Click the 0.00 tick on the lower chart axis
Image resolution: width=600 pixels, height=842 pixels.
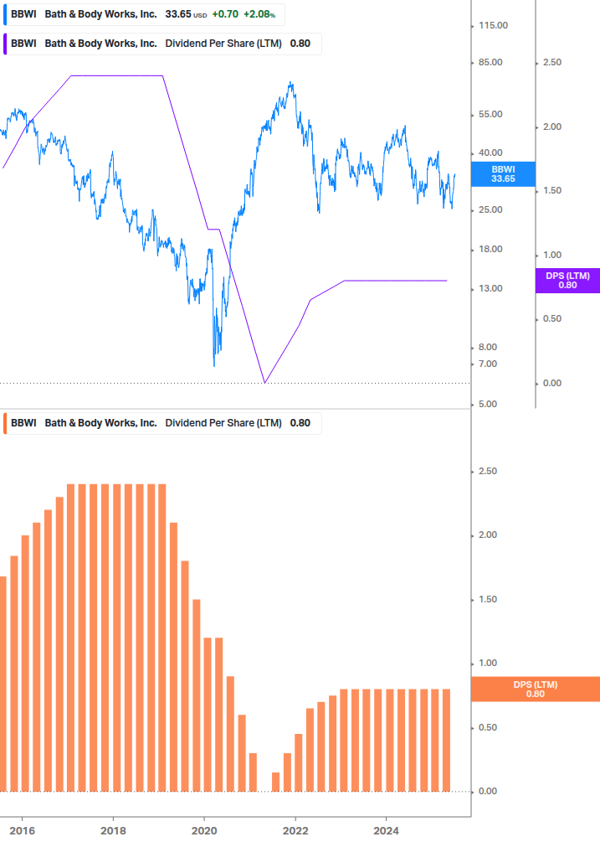click(488, 792)
